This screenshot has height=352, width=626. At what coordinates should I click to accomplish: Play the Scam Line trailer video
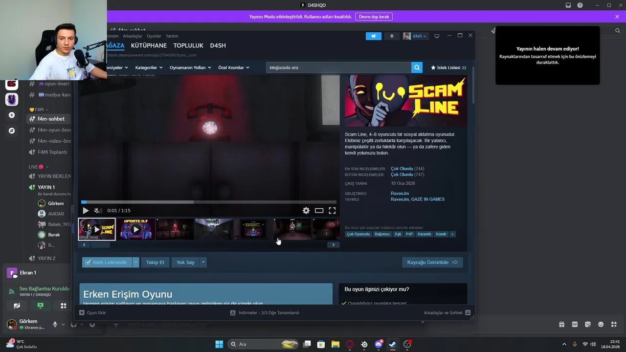click(x=86, y=211)
